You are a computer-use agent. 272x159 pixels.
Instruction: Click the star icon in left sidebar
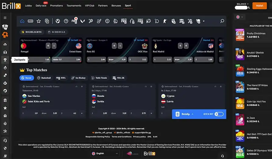pyautogui.click(x=5, y=108)
